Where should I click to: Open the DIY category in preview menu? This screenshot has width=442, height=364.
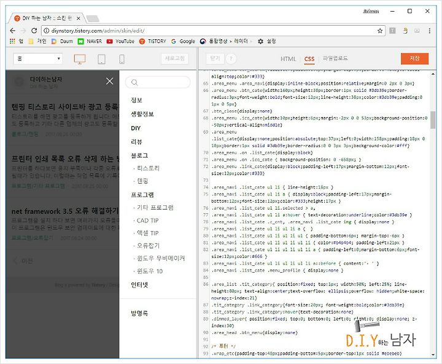(x=136, y=128)
